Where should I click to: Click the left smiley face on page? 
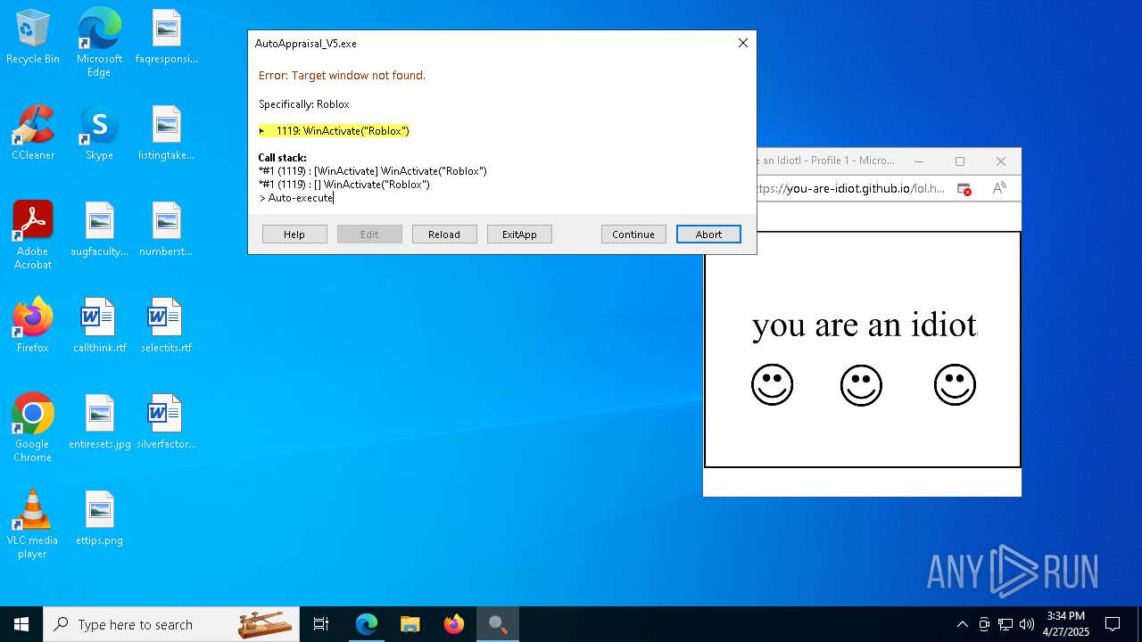coord(772,384)
